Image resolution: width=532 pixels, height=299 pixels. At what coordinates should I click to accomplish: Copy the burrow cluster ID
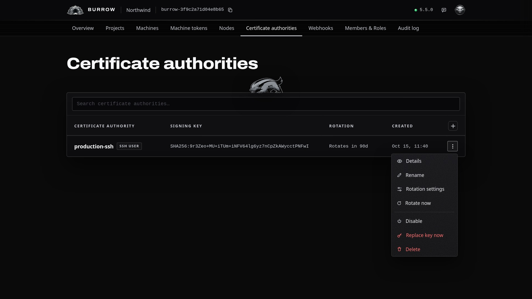click(x=230, y=10)
